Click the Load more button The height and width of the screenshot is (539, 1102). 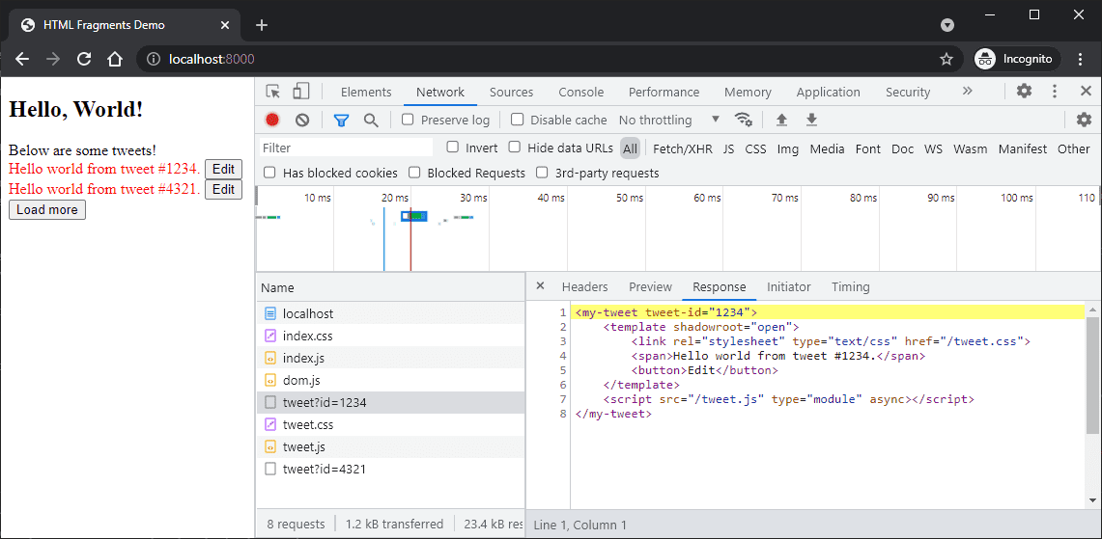[x=47, y=210]
